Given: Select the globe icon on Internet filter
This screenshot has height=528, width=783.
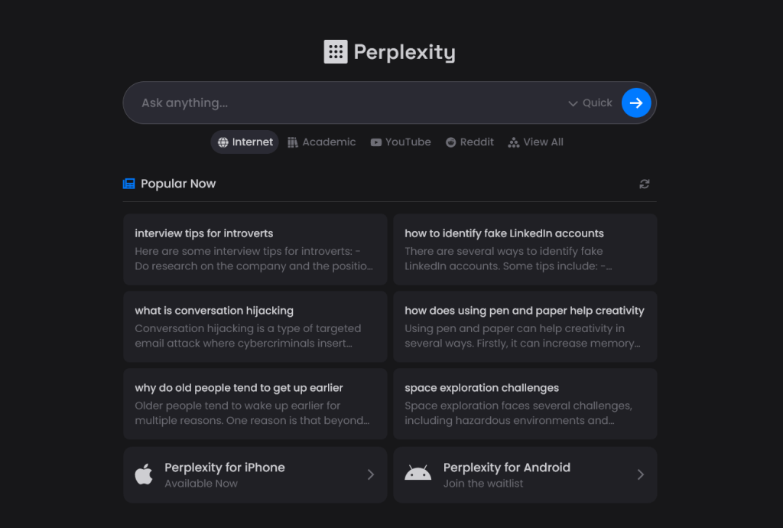Looking at the screenshot, I should [223, 142].
